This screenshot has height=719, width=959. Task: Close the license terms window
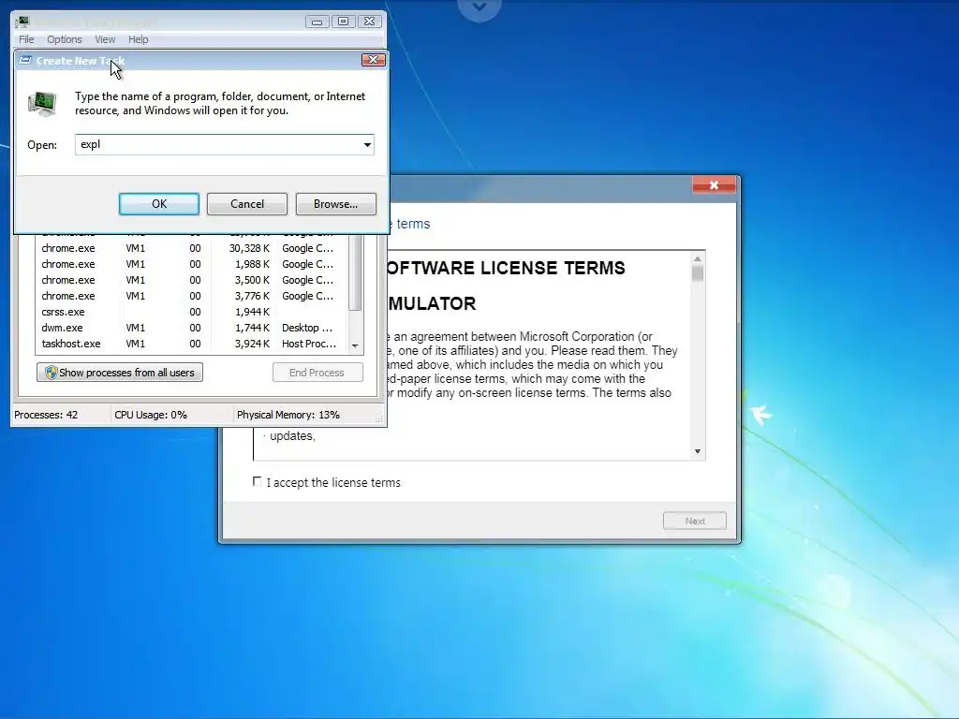pos(714,185)
